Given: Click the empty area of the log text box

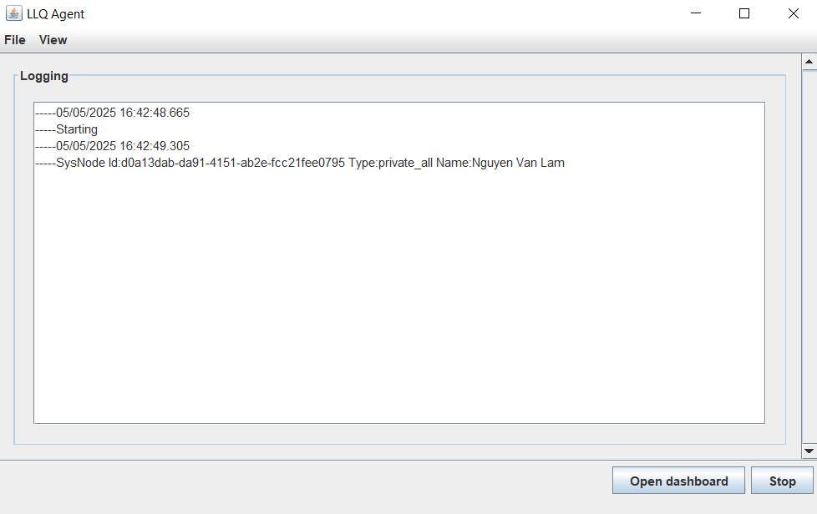Looking at the screenshot, I should click(x=399, y=296).
